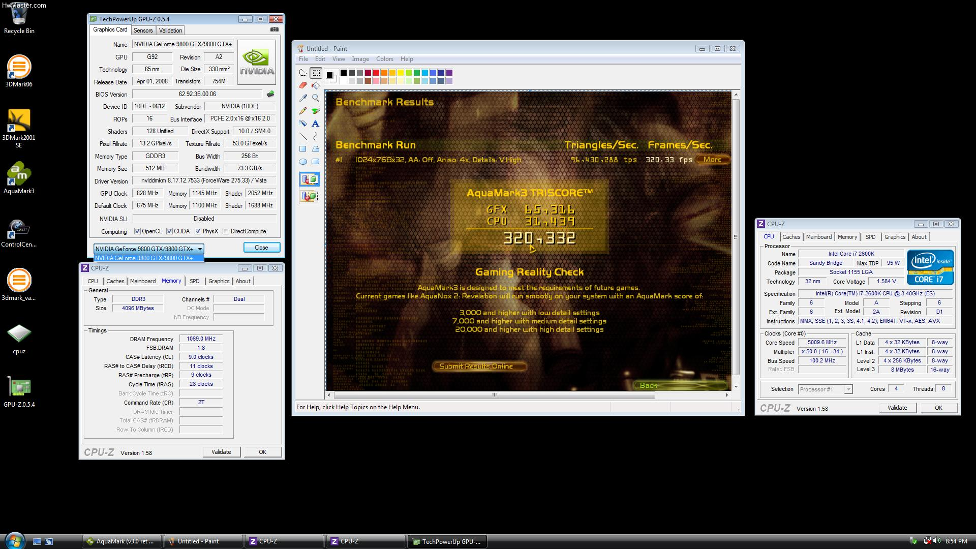Open the 3DMark2001 SE desktop shortcut
The height and width of the screenshot is (549, 976).
[x=19, y=129]
